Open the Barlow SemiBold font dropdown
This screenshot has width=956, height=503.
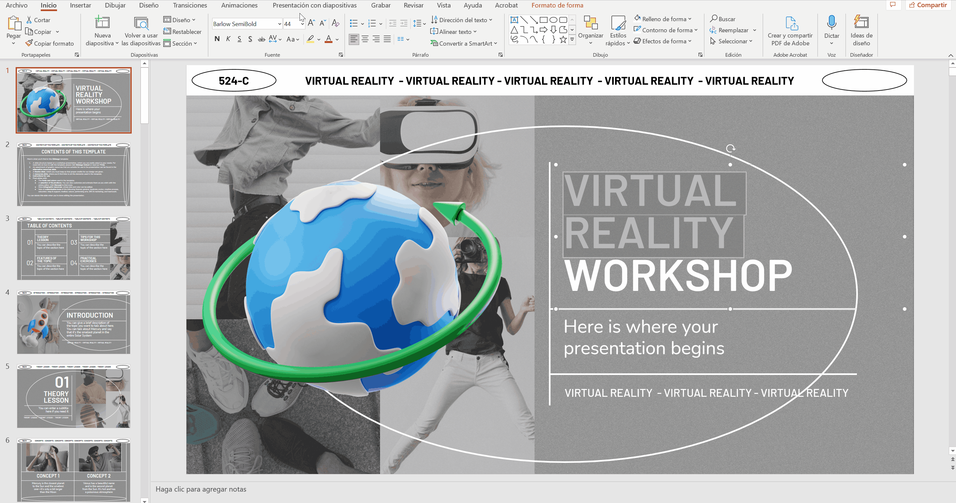279,24
